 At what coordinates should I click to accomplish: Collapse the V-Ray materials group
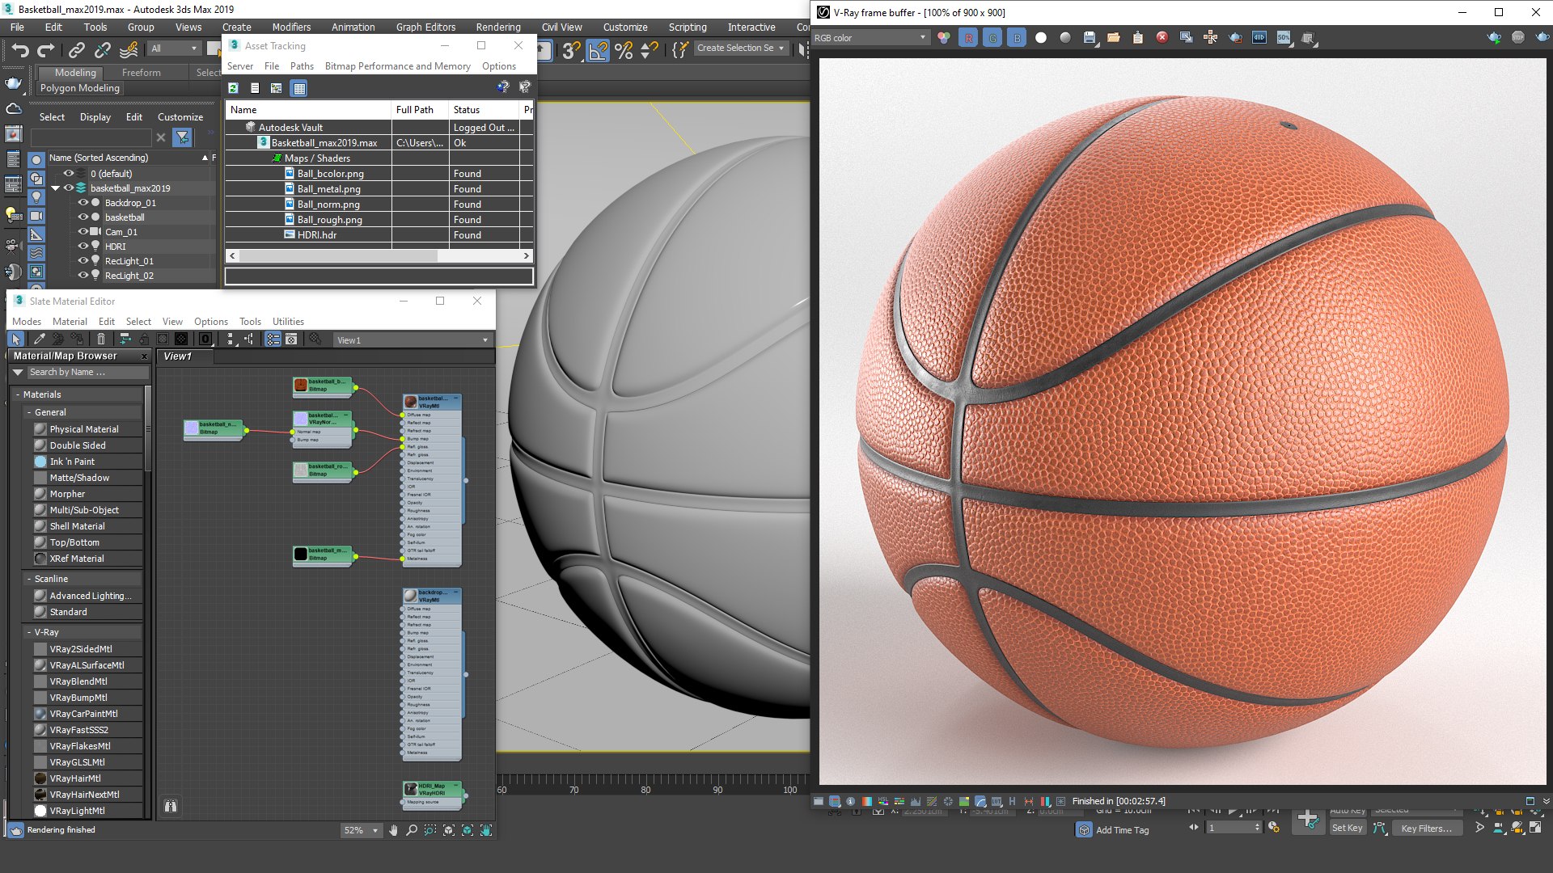coord(29,632)
